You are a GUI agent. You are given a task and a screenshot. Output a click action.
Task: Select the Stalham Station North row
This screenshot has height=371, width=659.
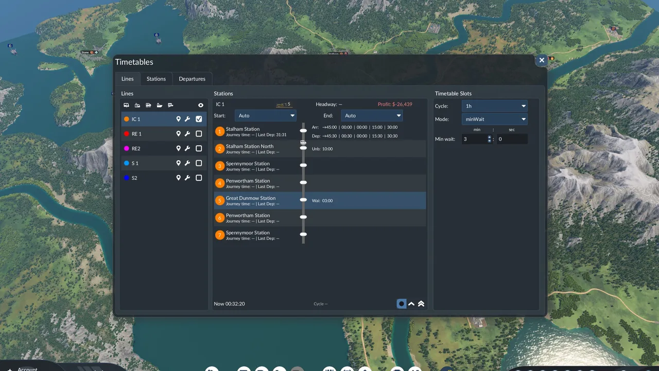[320, 149]
